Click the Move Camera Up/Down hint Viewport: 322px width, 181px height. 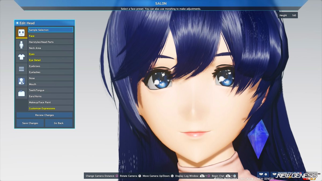[x=158, y=176]
